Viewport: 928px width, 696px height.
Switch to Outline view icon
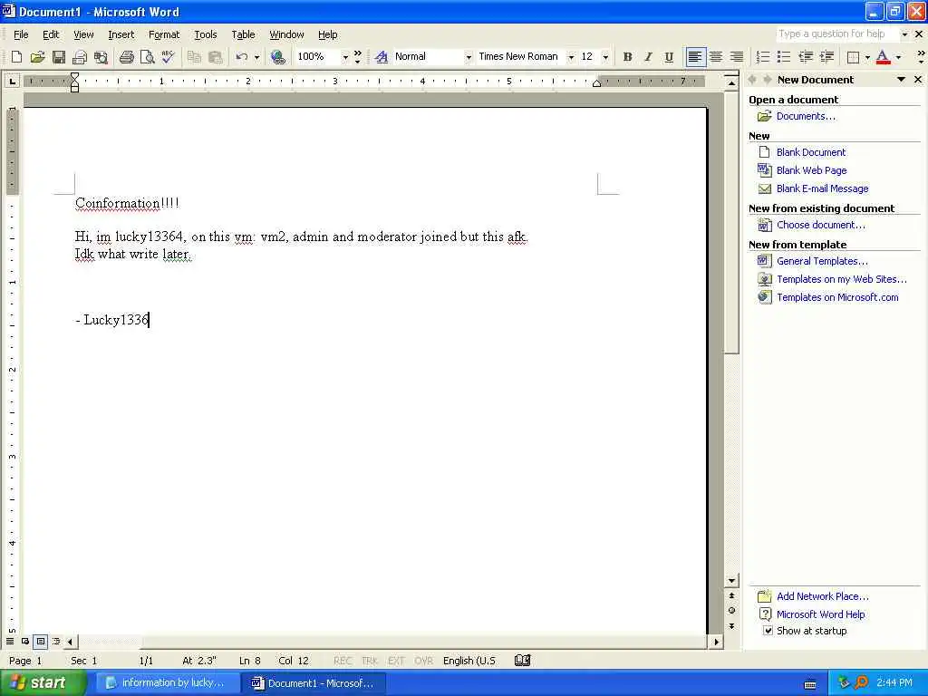point(55,641)
